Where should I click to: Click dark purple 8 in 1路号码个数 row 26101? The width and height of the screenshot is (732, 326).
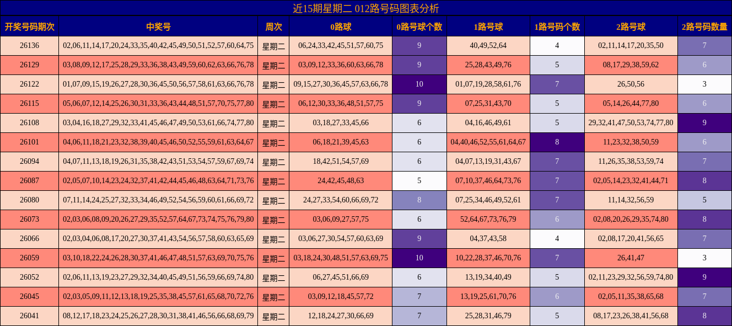[x=557, y=142]
